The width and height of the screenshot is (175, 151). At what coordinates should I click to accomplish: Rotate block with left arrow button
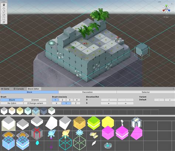tap(109, 103)
